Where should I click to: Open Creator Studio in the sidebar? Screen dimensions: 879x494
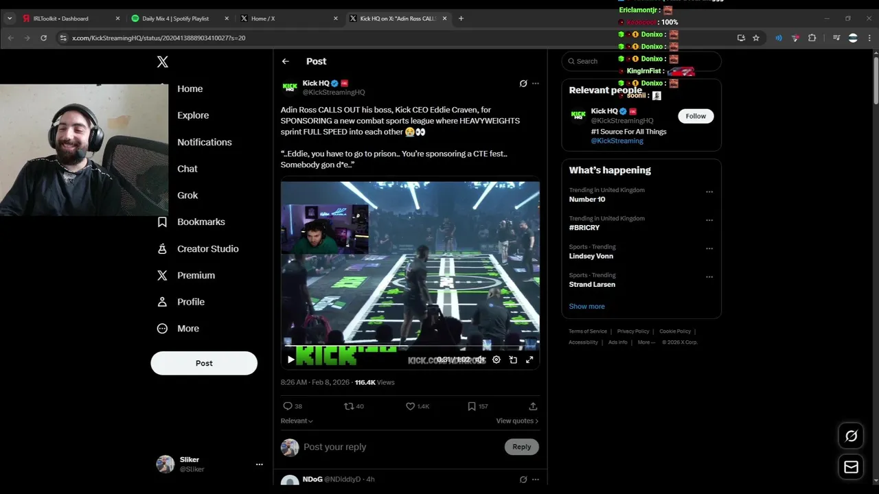click(198, 248)
